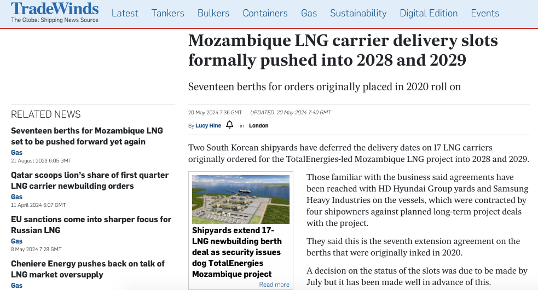Image resolution: width=538 pixels, height=290 pixels.
Task: Open 'Cheniere Energy pushes back' related story
Action: point(88,269)
